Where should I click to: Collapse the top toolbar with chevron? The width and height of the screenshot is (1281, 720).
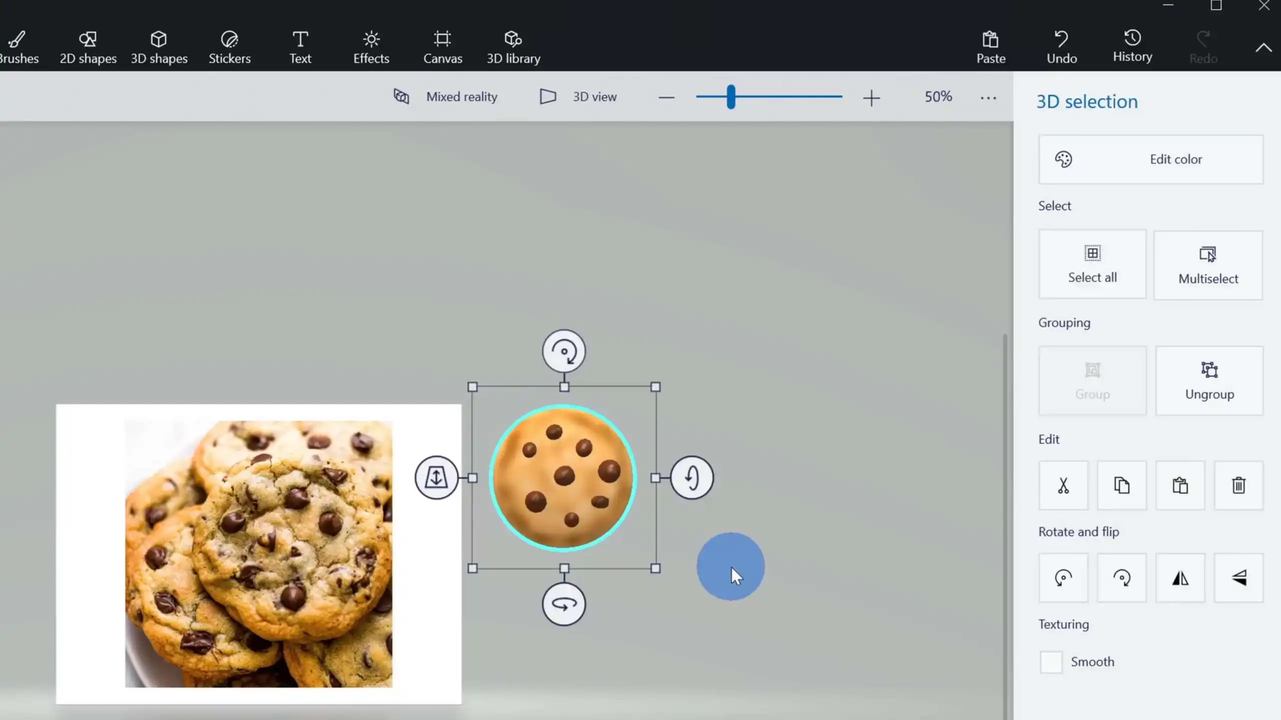[1263, 48]
